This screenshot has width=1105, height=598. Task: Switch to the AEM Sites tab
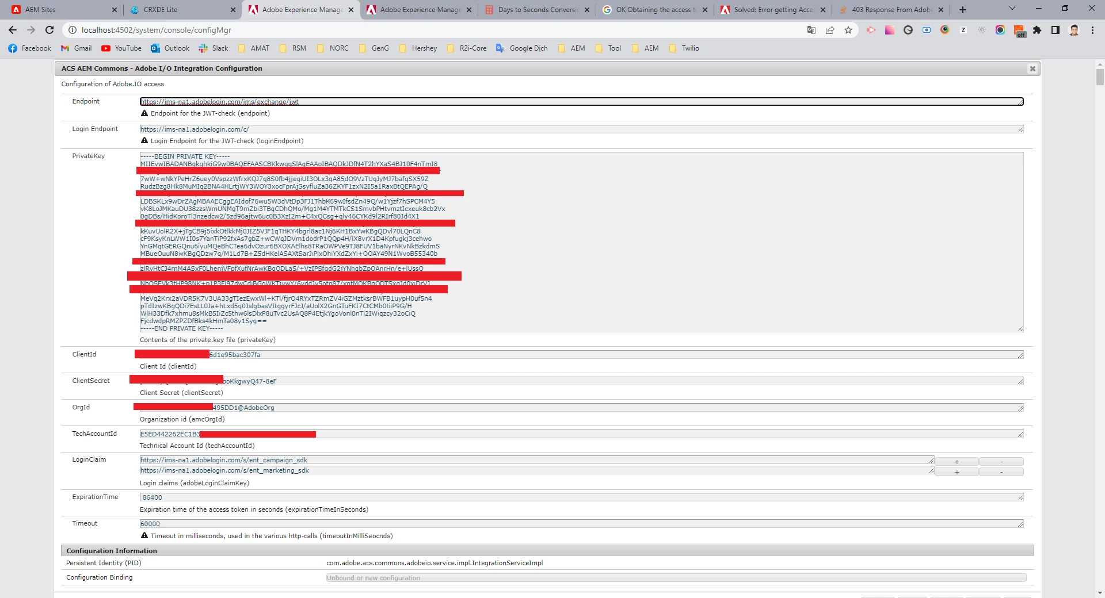(x=62, y=10)
